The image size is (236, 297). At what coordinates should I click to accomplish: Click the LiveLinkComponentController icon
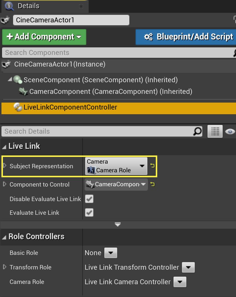tap(18, 108)
